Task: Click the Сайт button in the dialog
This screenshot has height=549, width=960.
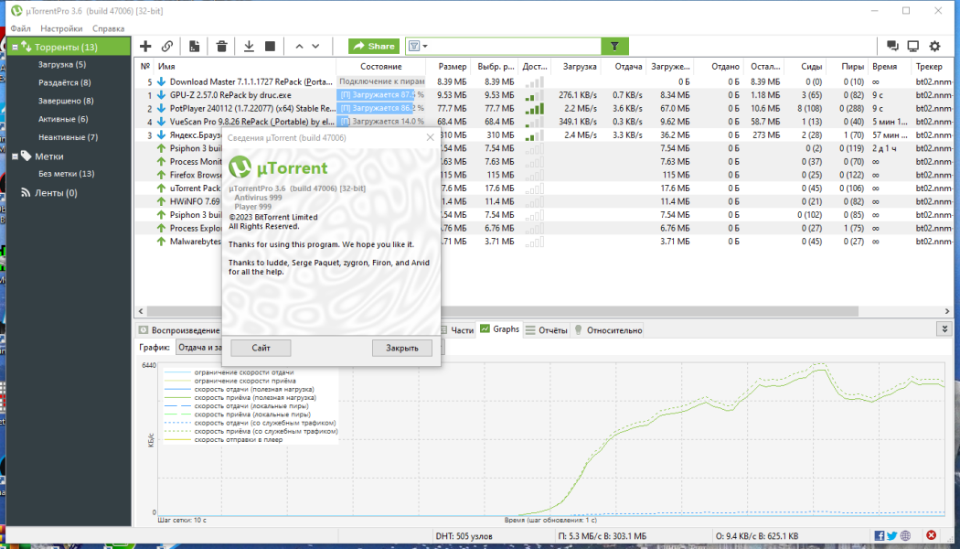Action: [261, 348]
